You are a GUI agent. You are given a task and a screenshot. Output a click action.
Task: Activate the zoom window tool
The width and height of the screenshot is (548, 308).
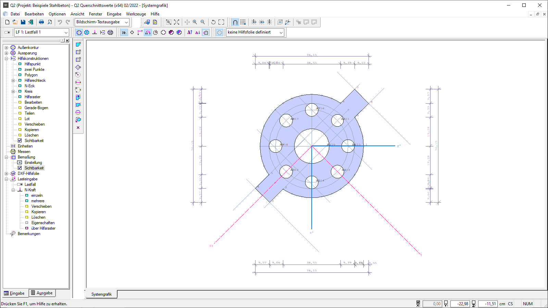tap(169, 22)
